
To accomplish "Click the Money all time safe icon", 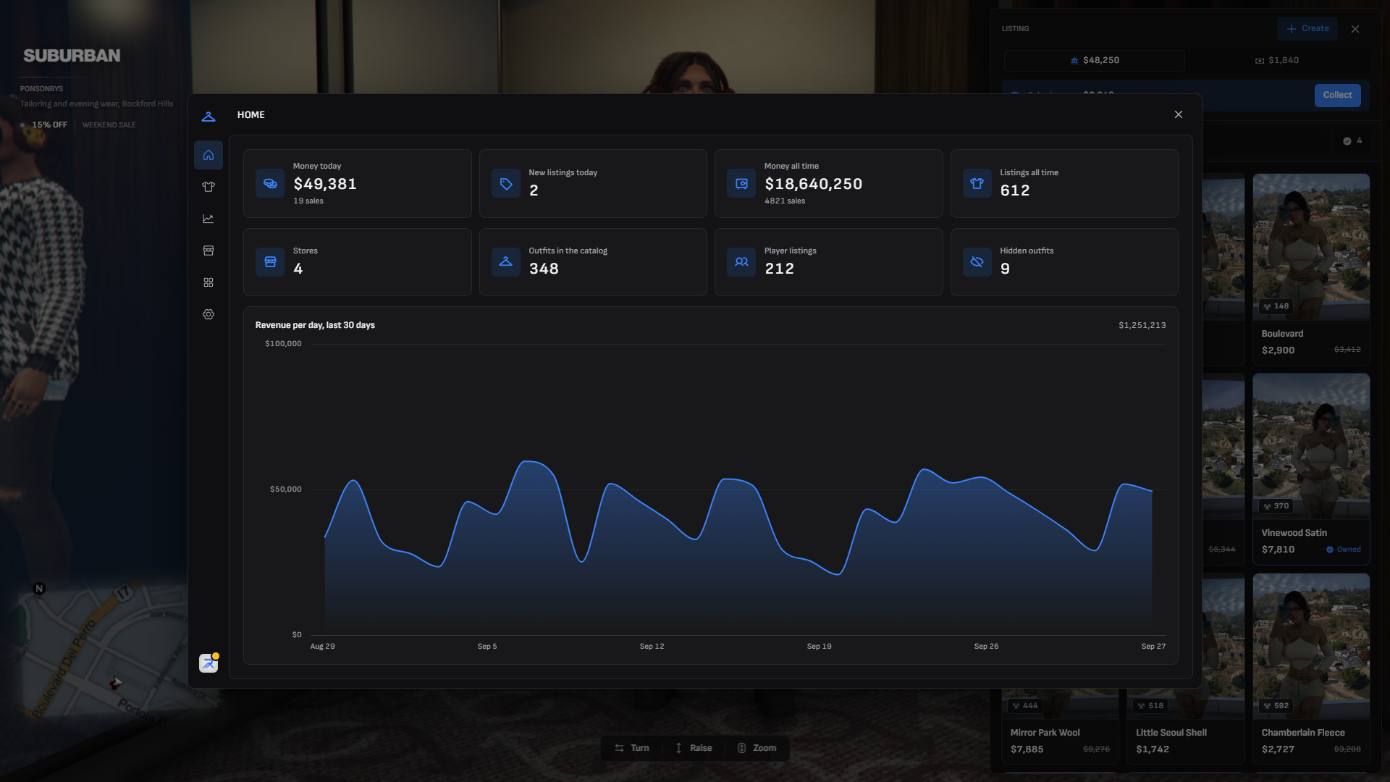I will pyautogui.click(x=741, y=184).
